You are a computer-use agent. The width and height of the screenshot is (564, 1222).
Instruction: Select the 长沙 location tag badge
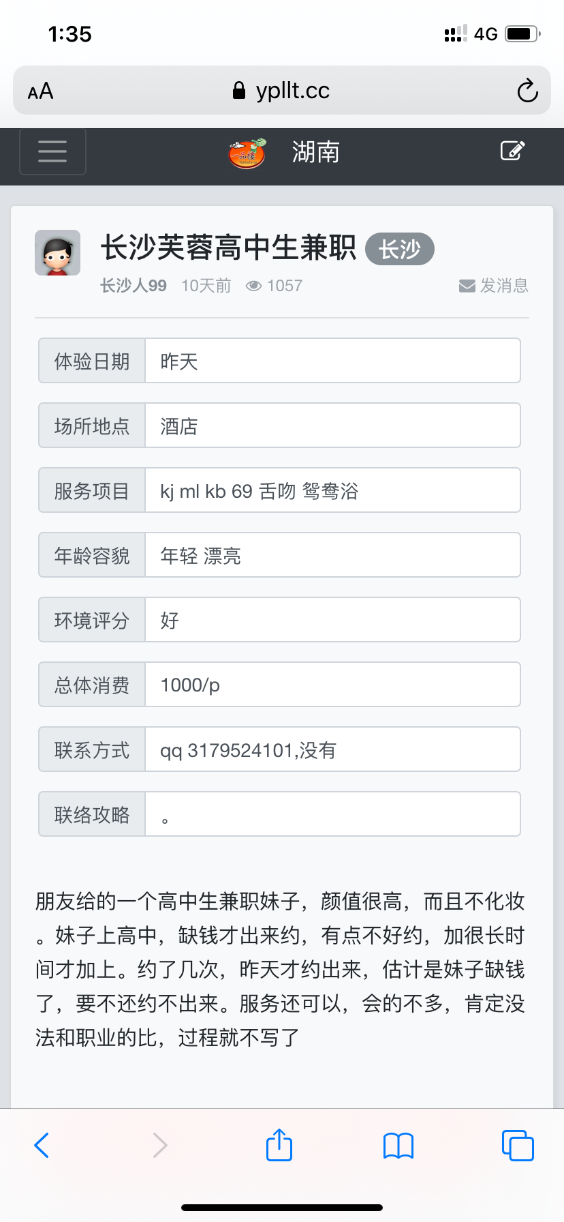[x=399, y=249]
